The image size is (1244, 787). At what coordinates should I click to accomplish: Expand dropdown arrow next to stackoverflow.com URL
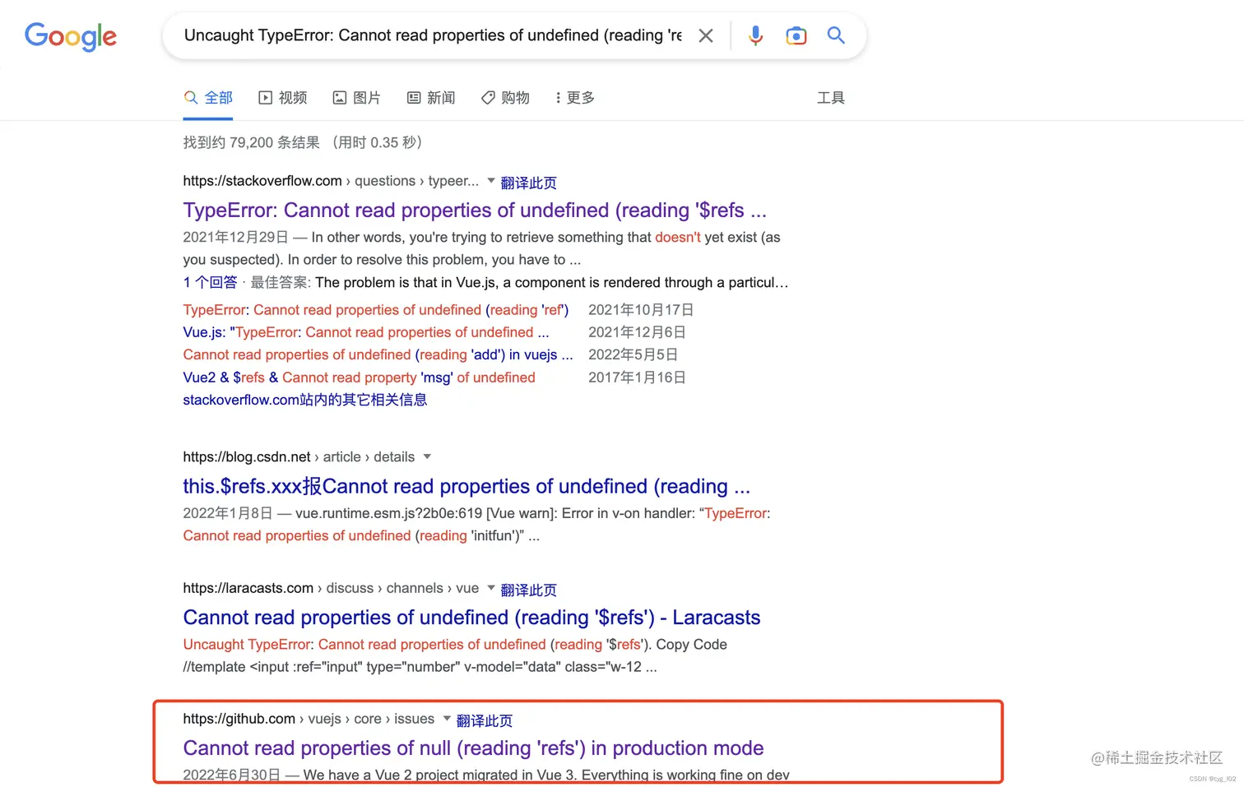click(x=491, y=180)
